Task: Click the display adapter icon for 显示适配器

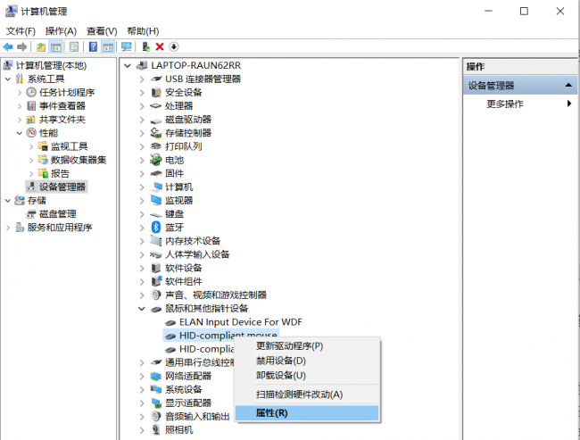Action: pyautogui.click(x=156, y=403)
